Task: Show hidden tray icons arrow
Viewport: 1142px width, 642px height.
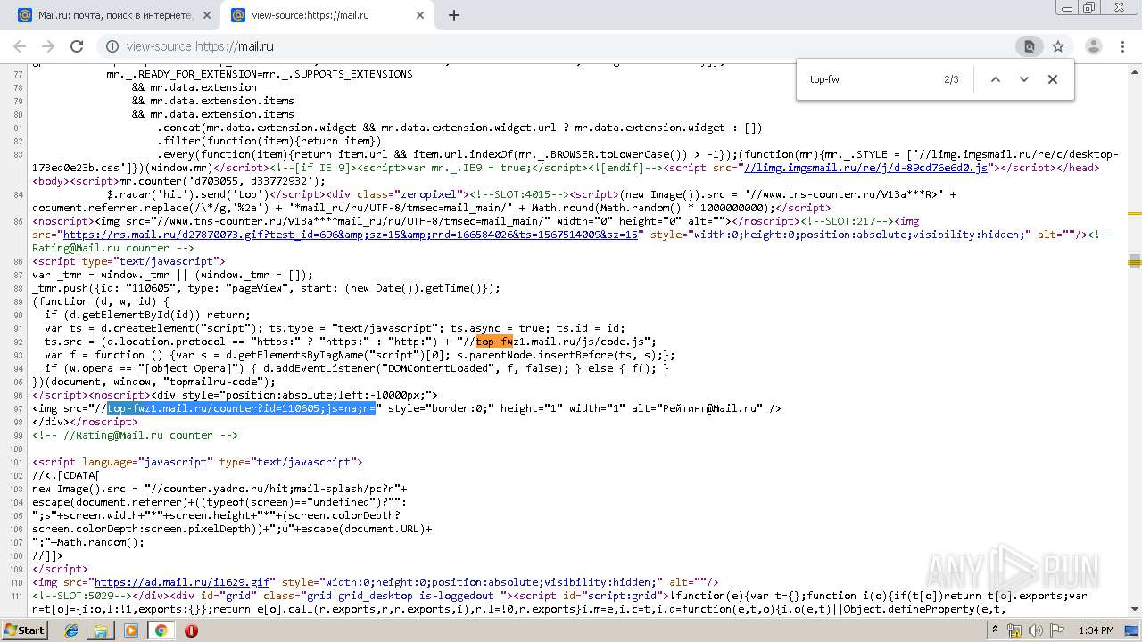Action: coord(997,630)
